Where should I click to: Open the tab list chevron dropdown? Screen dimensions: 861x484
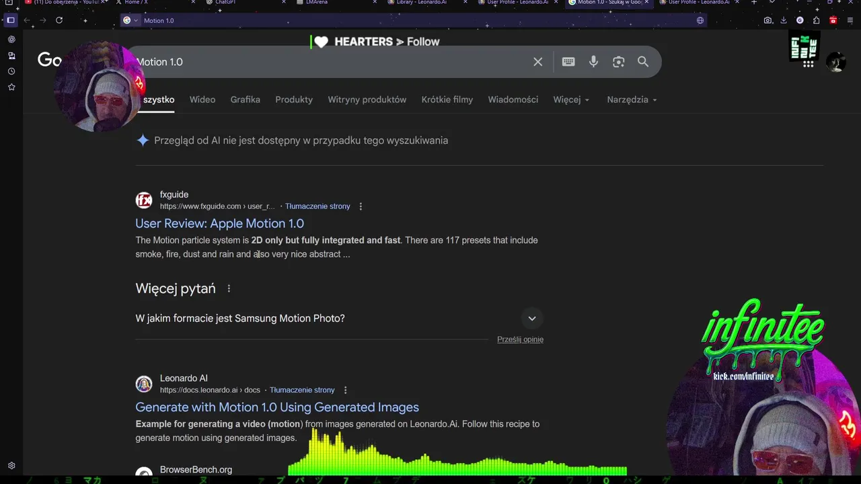tap(772, 3)
